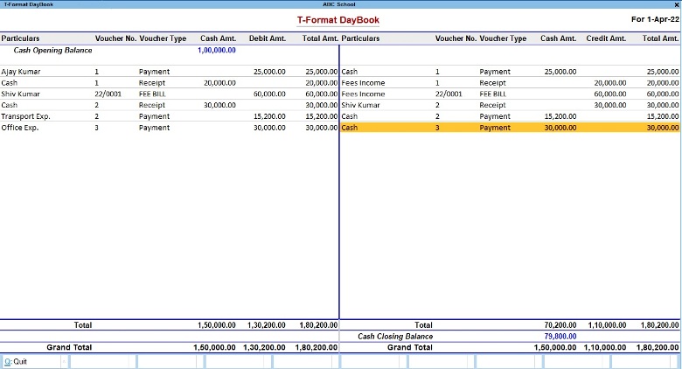This screenshot has height=369, width=682.
Task: Click the 15,200.00 debit amount for Transport Exp.
Action: point(269,116)
